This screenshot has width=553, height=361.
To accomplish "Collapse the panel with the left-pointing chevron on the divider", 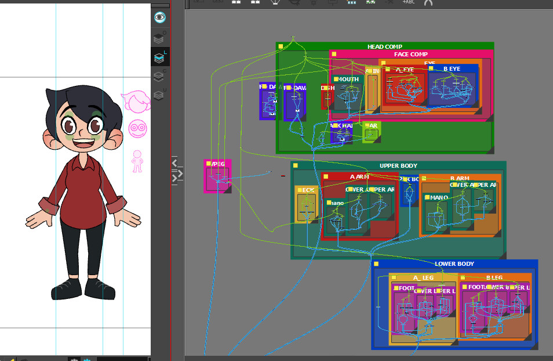I will [173, 163].
